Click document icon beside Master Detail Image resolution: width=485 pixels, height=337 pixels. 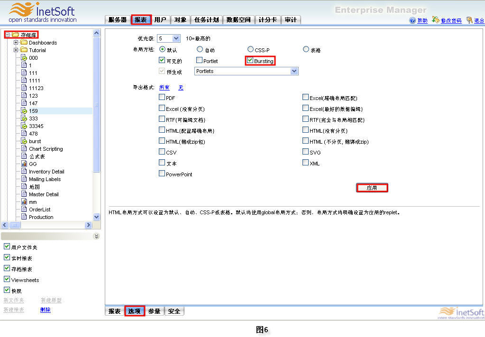click(x=24, y=194)
